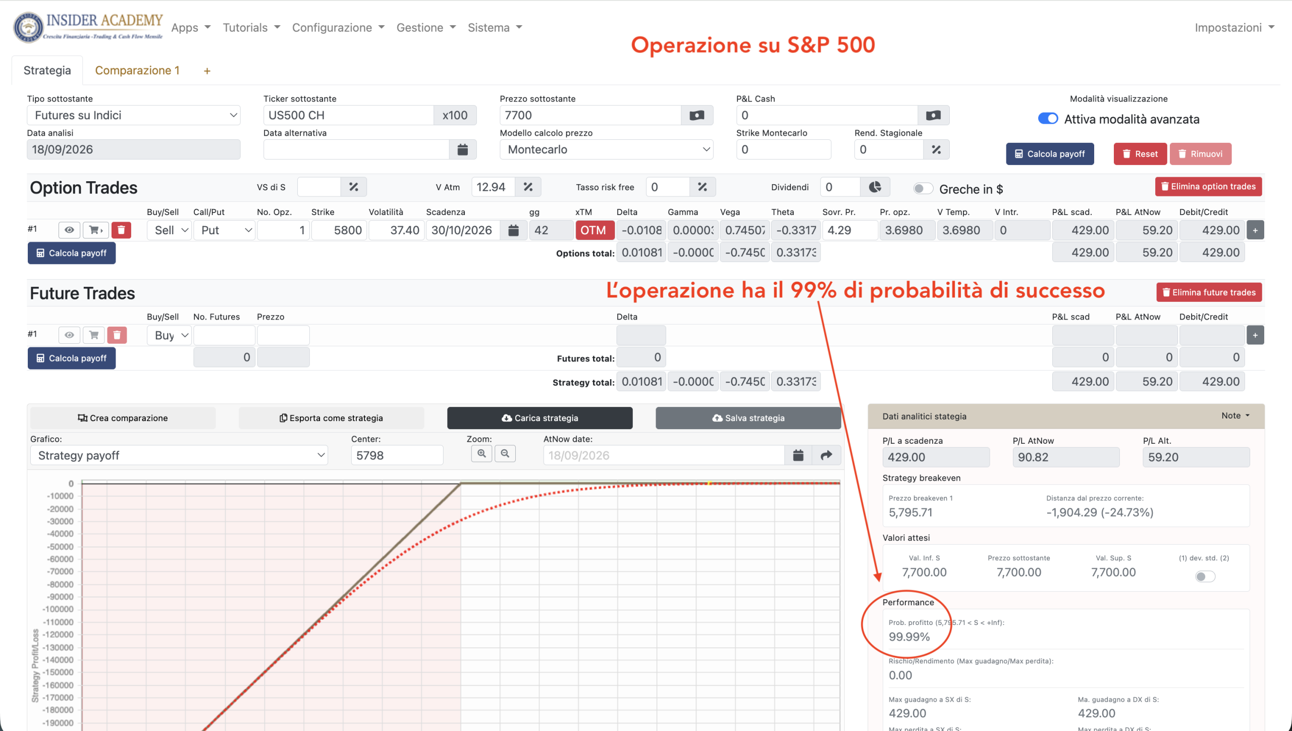
Task: Click Esporta come strategia button
Action: (331, 418)
